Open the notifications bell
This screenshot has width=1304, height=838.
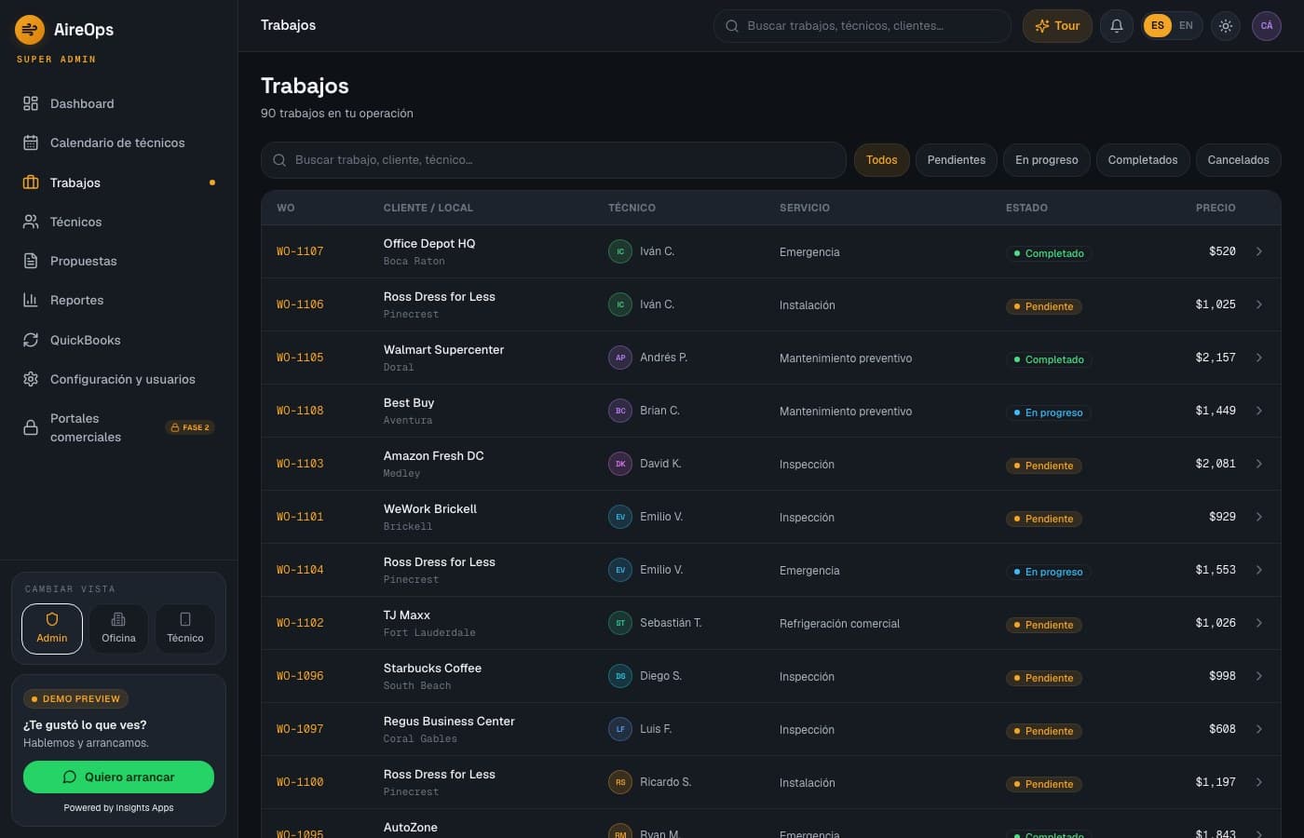pos(1117,26)
